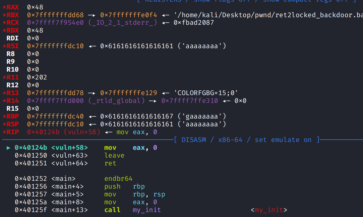Click address 0x401256 at main+4

point(31,187)
